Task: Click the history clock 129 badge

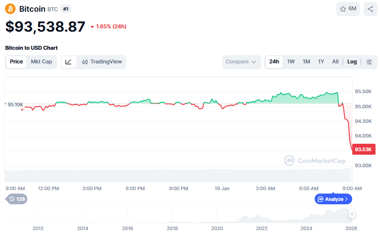Action: point(17,199)
